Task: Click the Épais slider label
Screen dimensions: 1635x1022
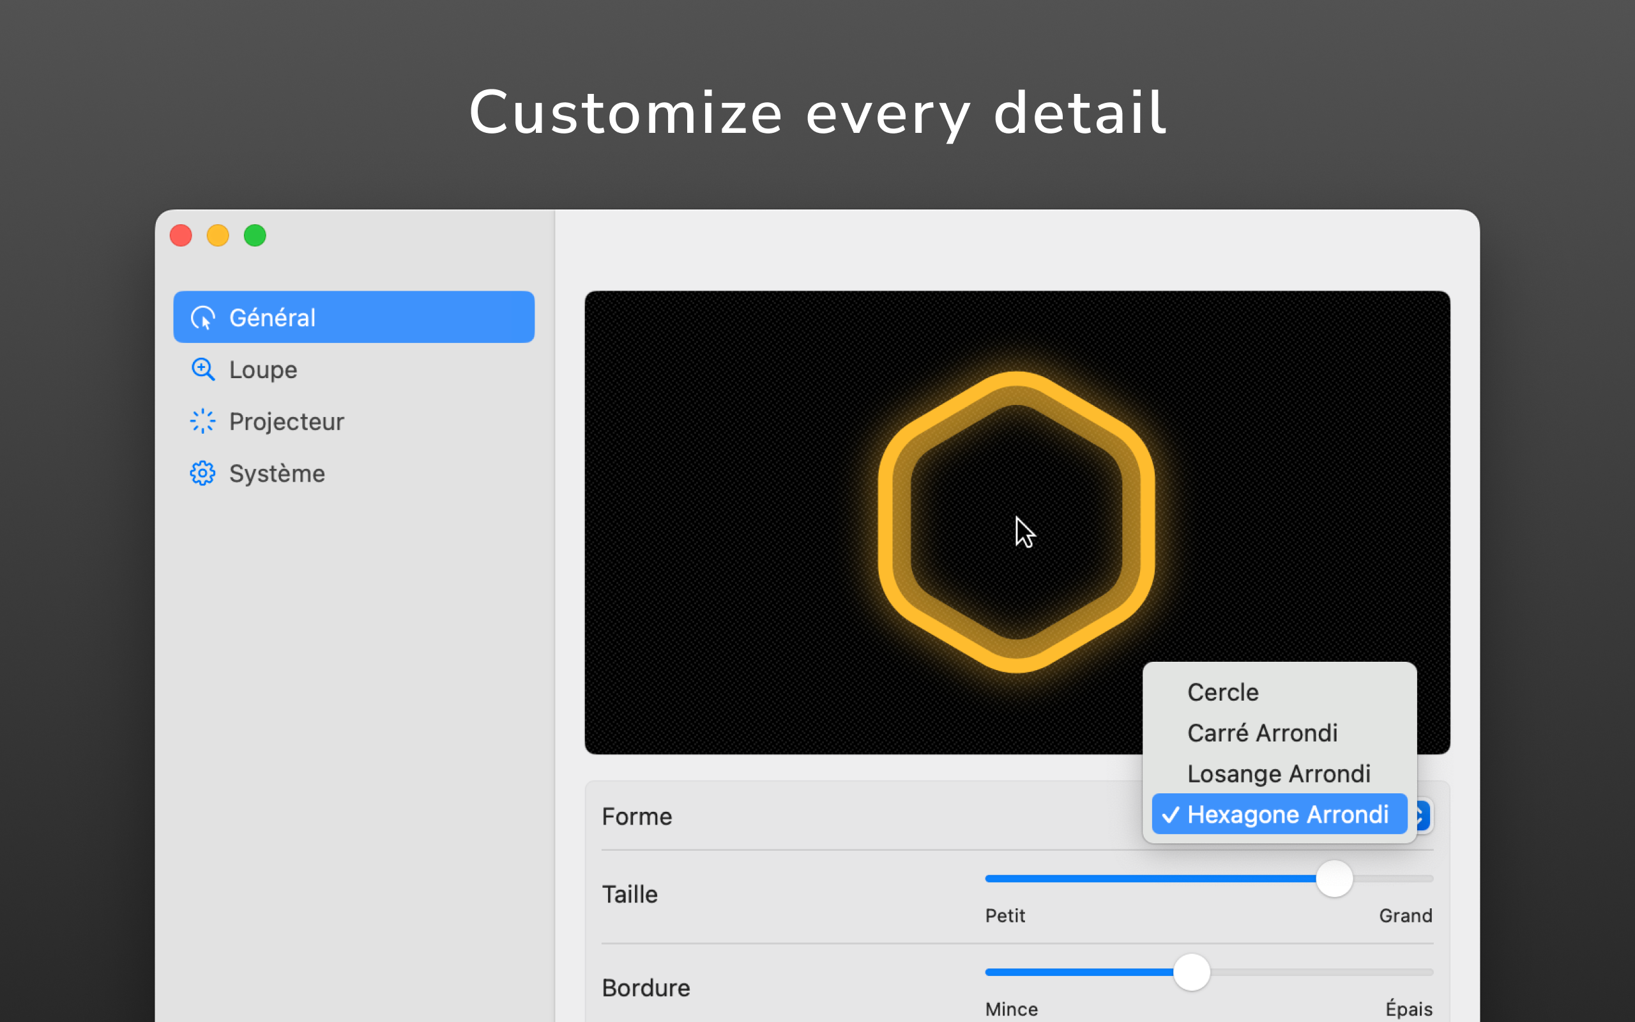Action: (x=1409, y=1009)
